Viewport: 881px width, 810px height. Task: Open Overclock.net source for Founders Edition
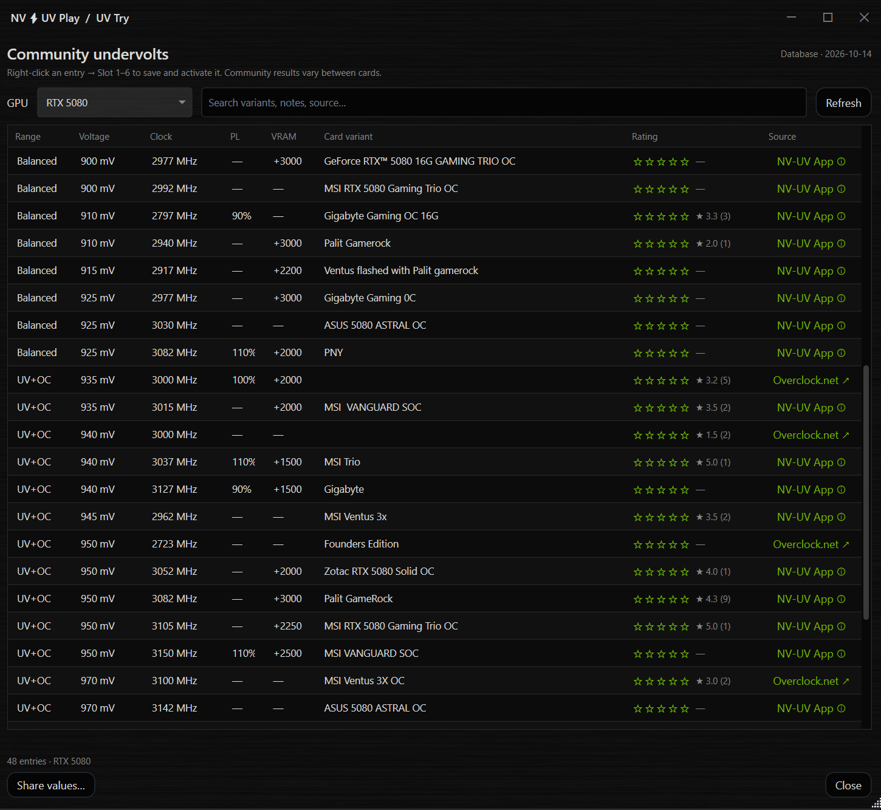(x=811, y=544)
